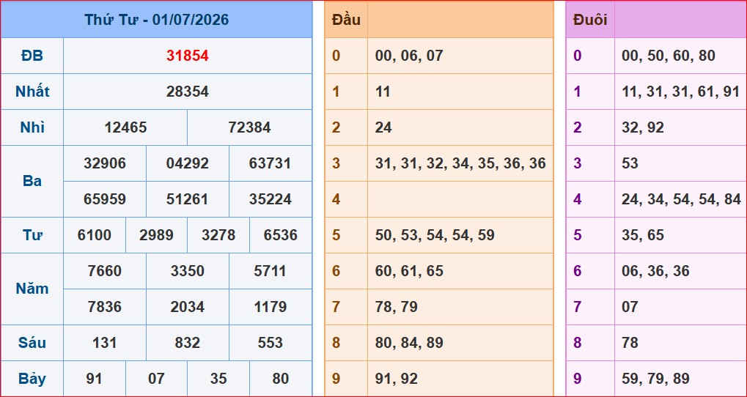Image resolution: width=747 pixels, height=397 pixels.
Task: Click Tư prize number 3278
Action: point(218,235)
